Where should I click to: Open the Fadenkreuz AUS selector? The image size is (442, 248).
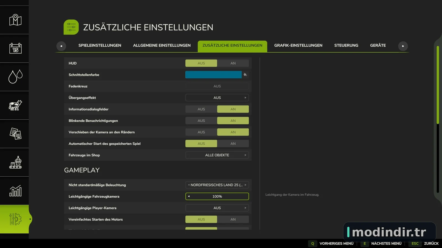click(217, 86)
